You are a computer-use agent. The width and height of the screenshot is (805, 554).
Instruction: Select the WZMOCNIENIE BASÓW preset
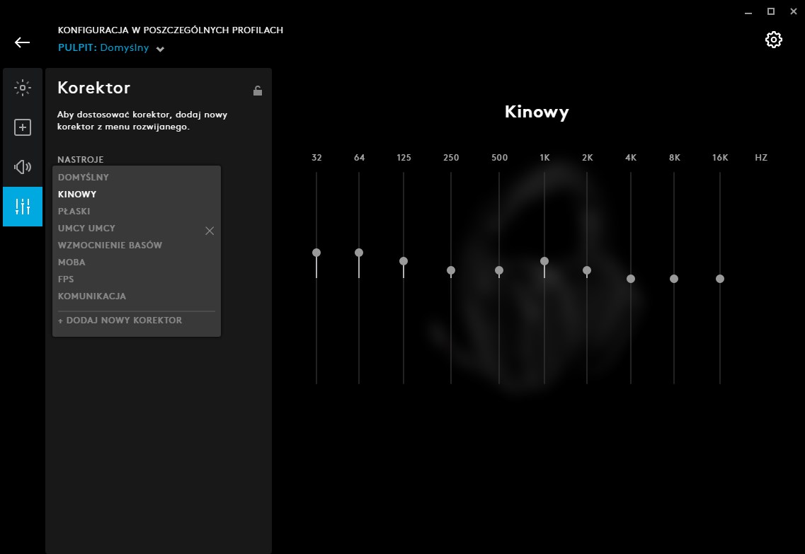coord(110,246)
